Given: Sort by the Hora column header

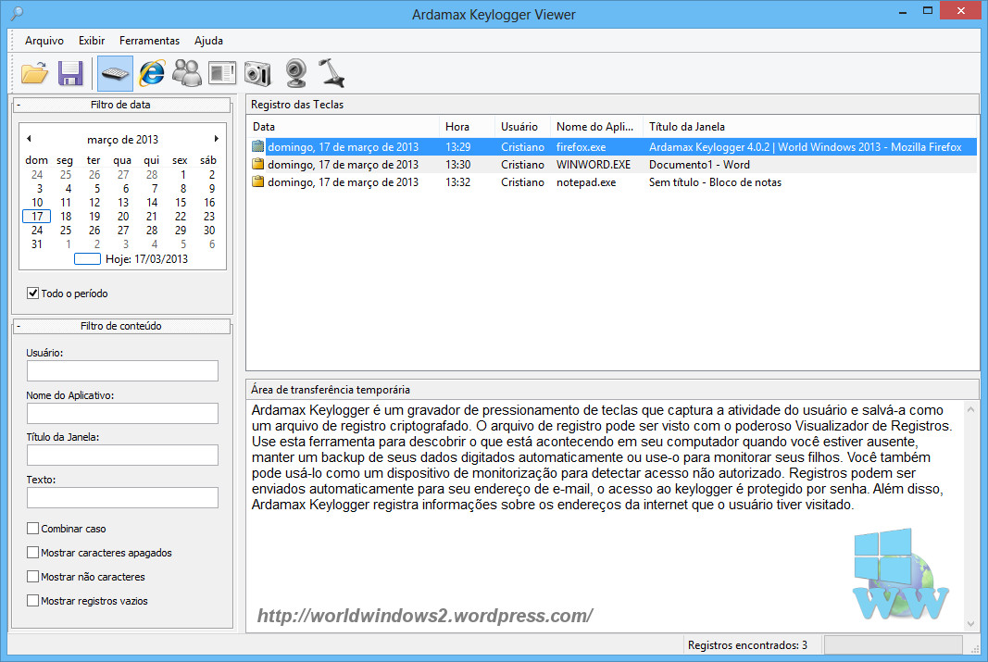Looking at the screenshot, I should [x=467, y=127].
